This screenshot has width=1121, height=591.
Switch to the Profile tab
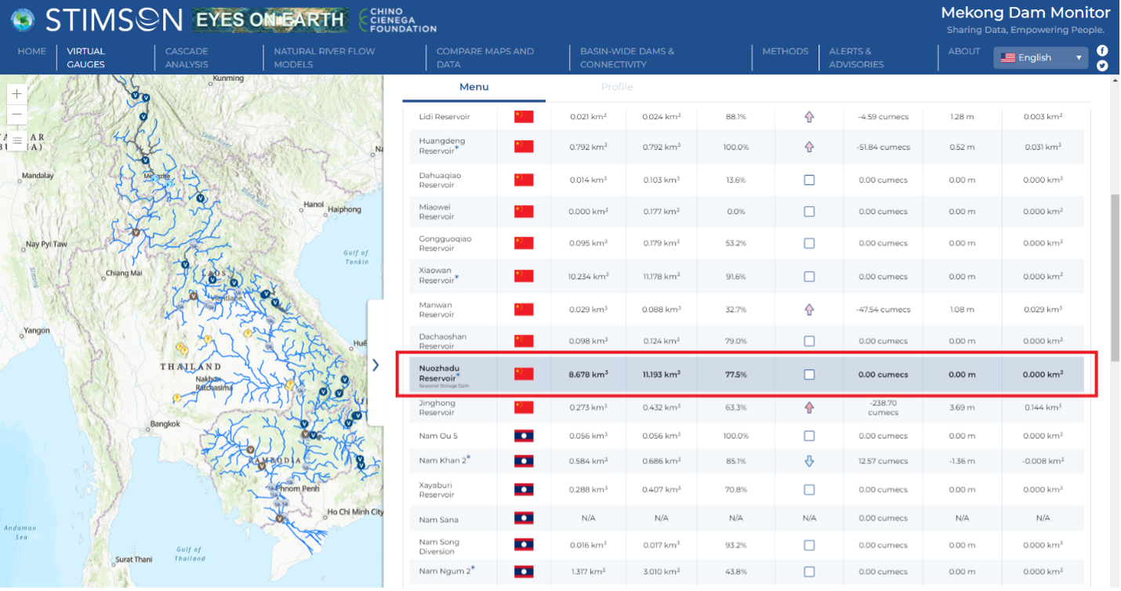616,87
